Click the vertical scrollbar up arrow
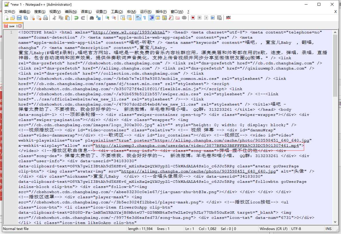Image resolution: width=341 pixels, height=234 pixels. [335, 32]
